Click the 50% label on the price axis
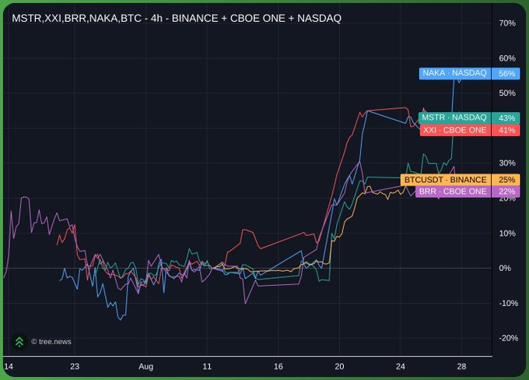This screenshot has height=380, width=529. coord(507,93)
